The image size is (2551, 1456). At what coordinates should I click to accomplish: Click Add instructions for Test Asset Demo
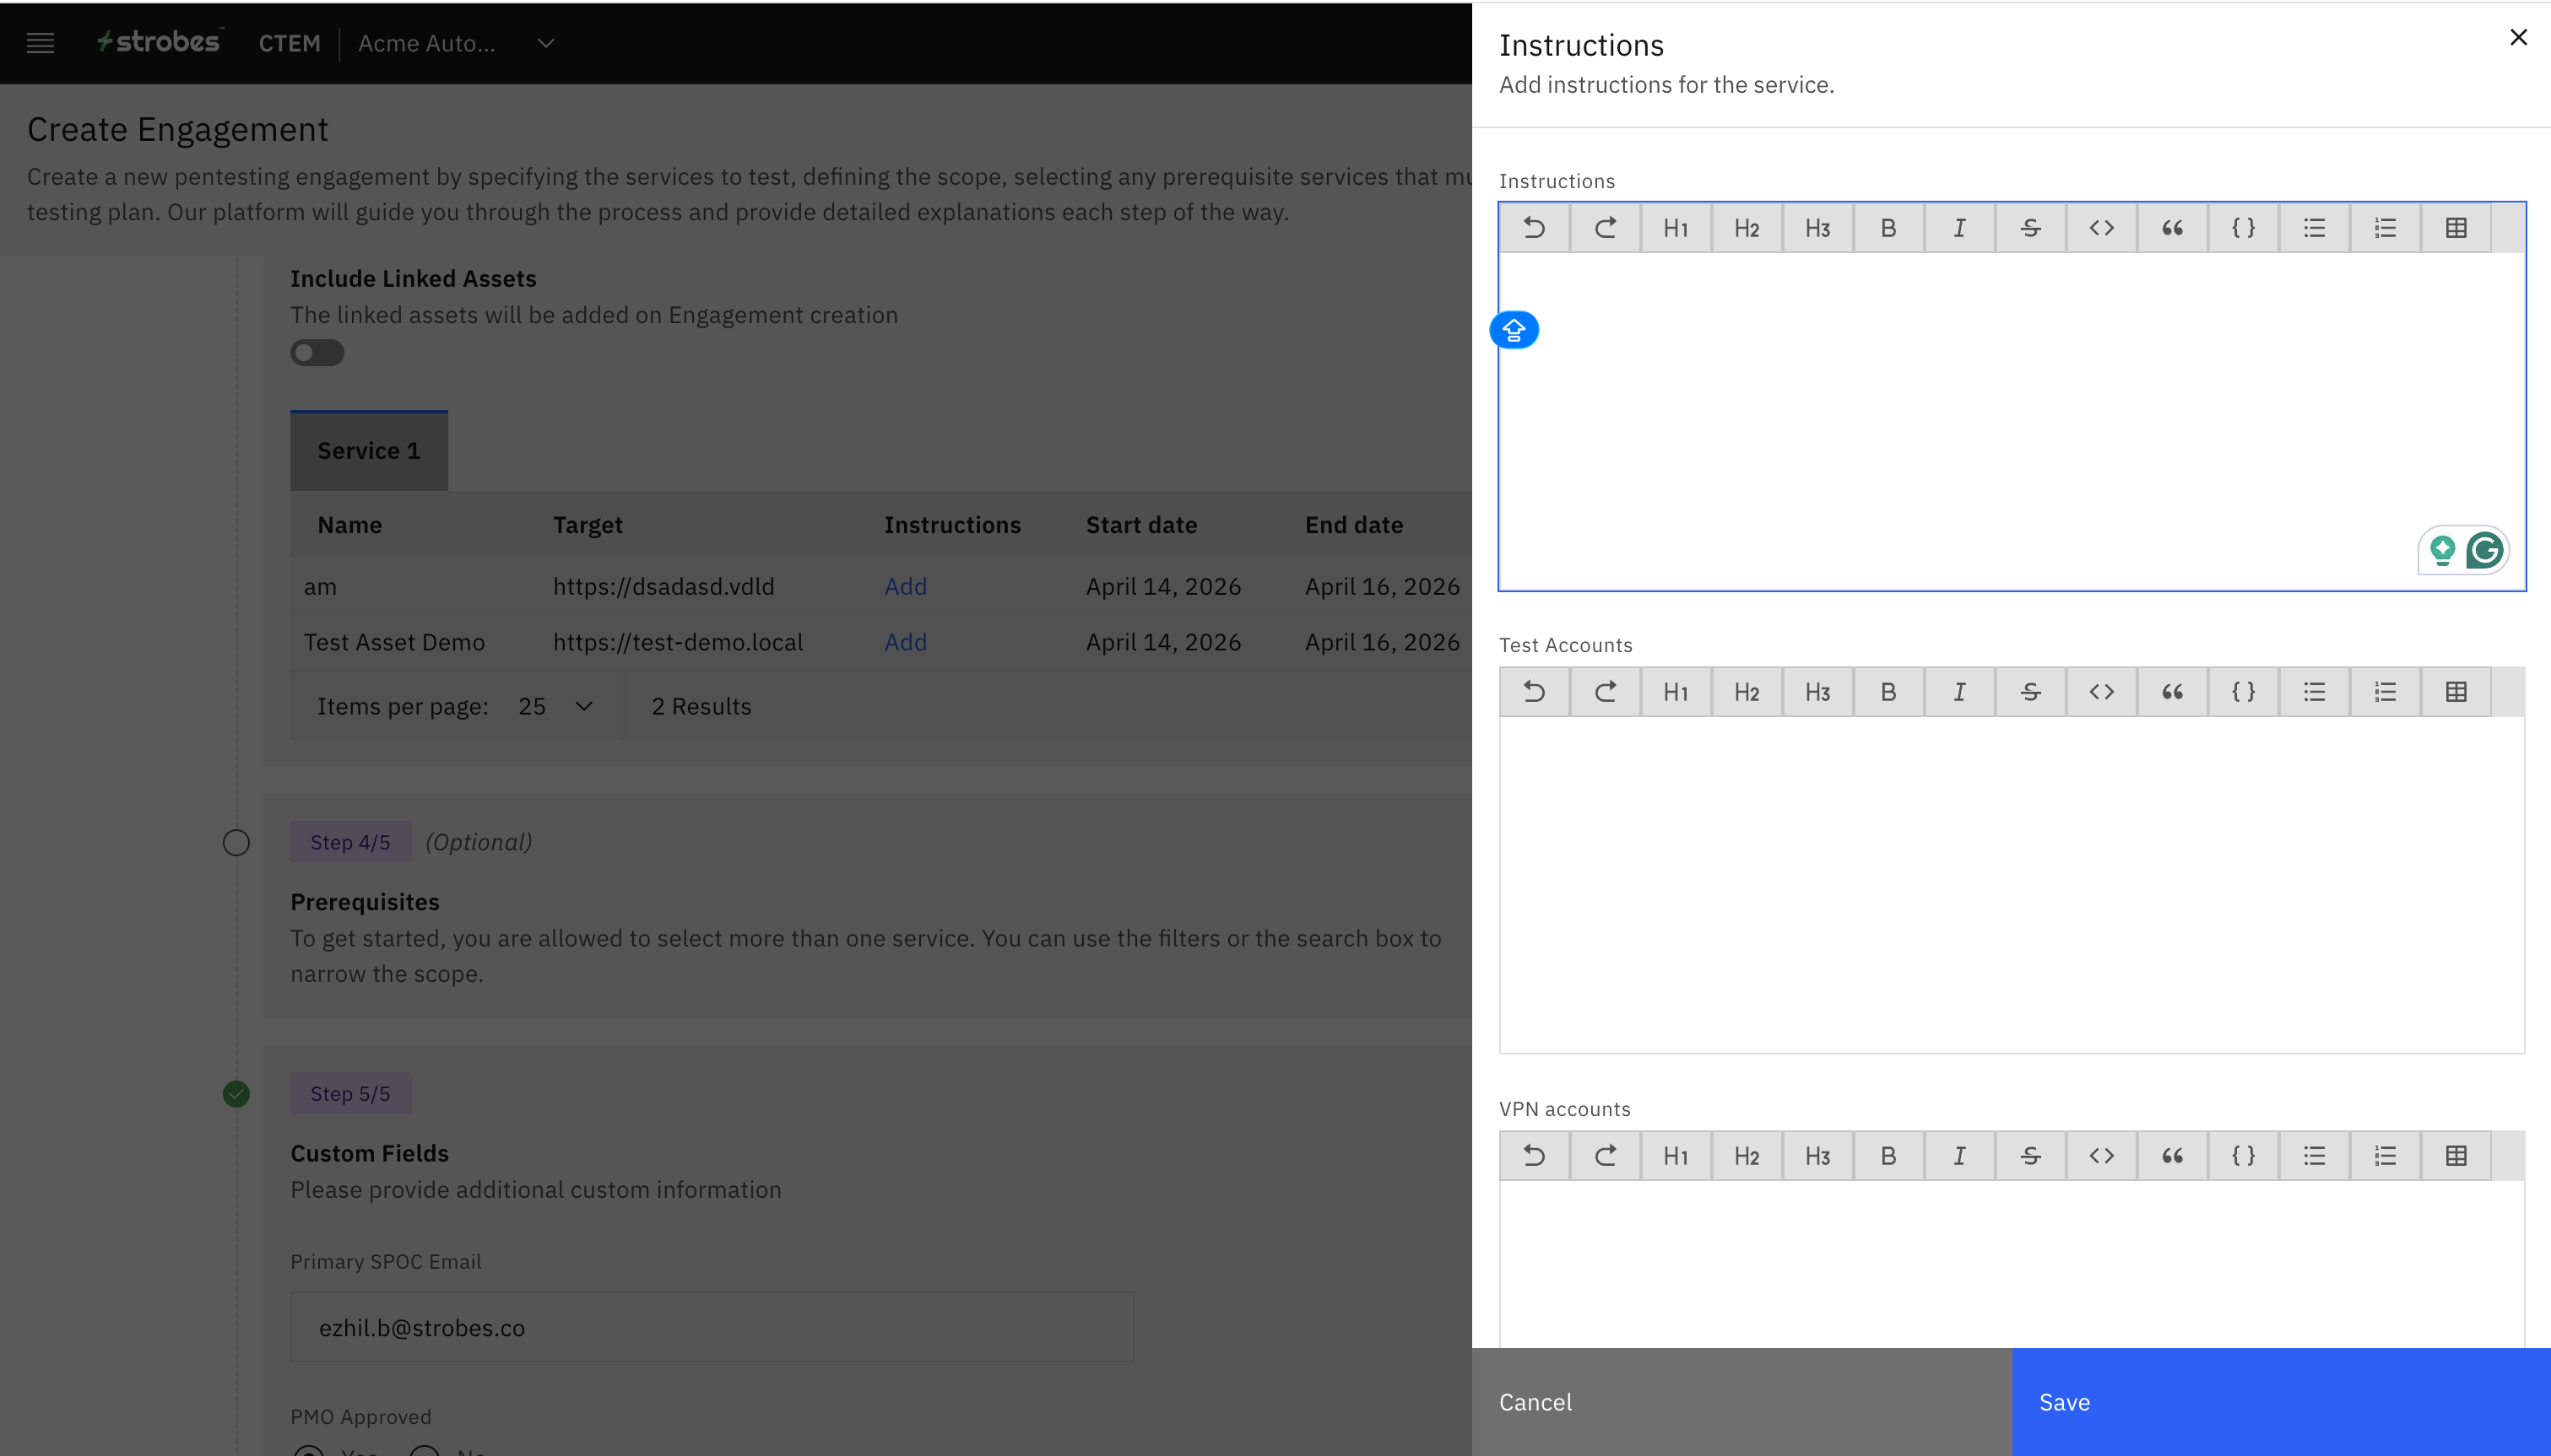[x=906, y=642]
